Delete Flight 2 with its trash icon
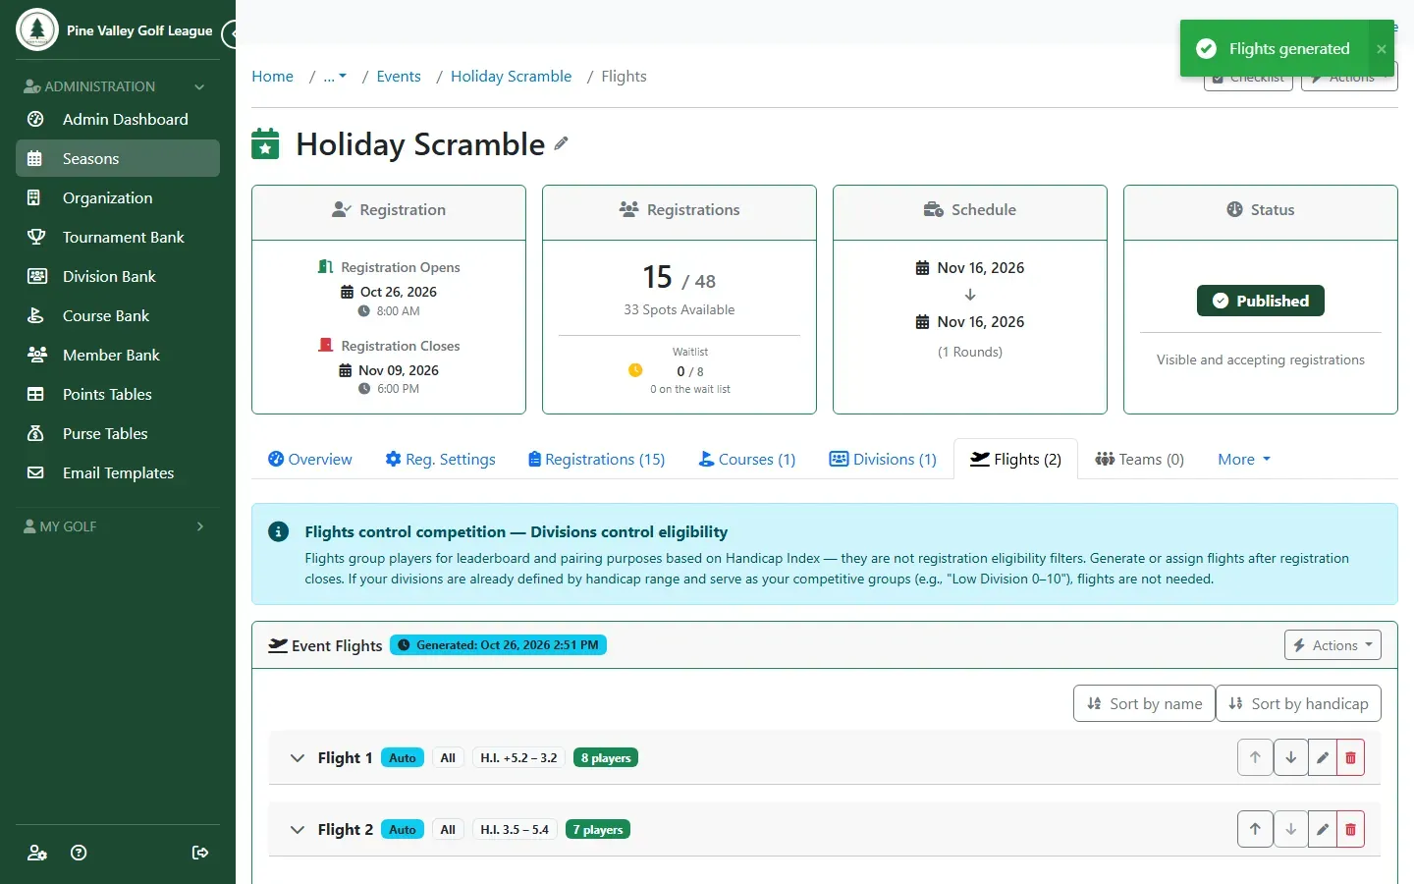This screenshot has width=1414, height=884. [x=1350, y=829]
